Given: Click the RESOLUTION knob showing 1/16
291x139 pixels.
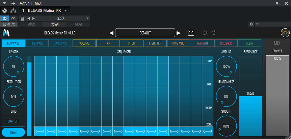Looking at the screenshot, I should click(x=14, y=96).
